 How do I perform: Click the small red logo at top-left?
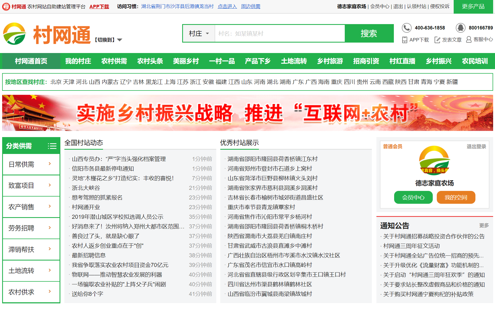tap(6, 6)
